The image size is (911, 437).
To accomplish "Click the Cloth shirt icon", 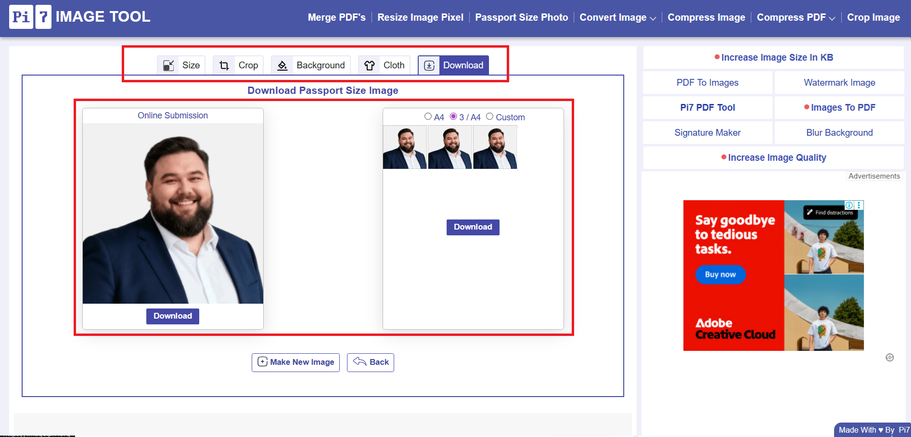I will [x=369, y=65].
